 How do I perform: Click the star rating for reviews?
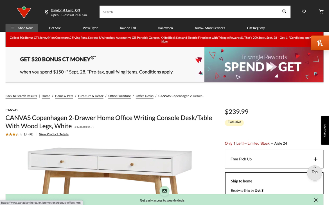click(14, 134)
